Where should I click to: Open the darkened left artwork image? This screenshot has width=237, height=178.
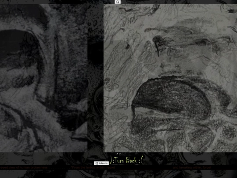(44, 78)
